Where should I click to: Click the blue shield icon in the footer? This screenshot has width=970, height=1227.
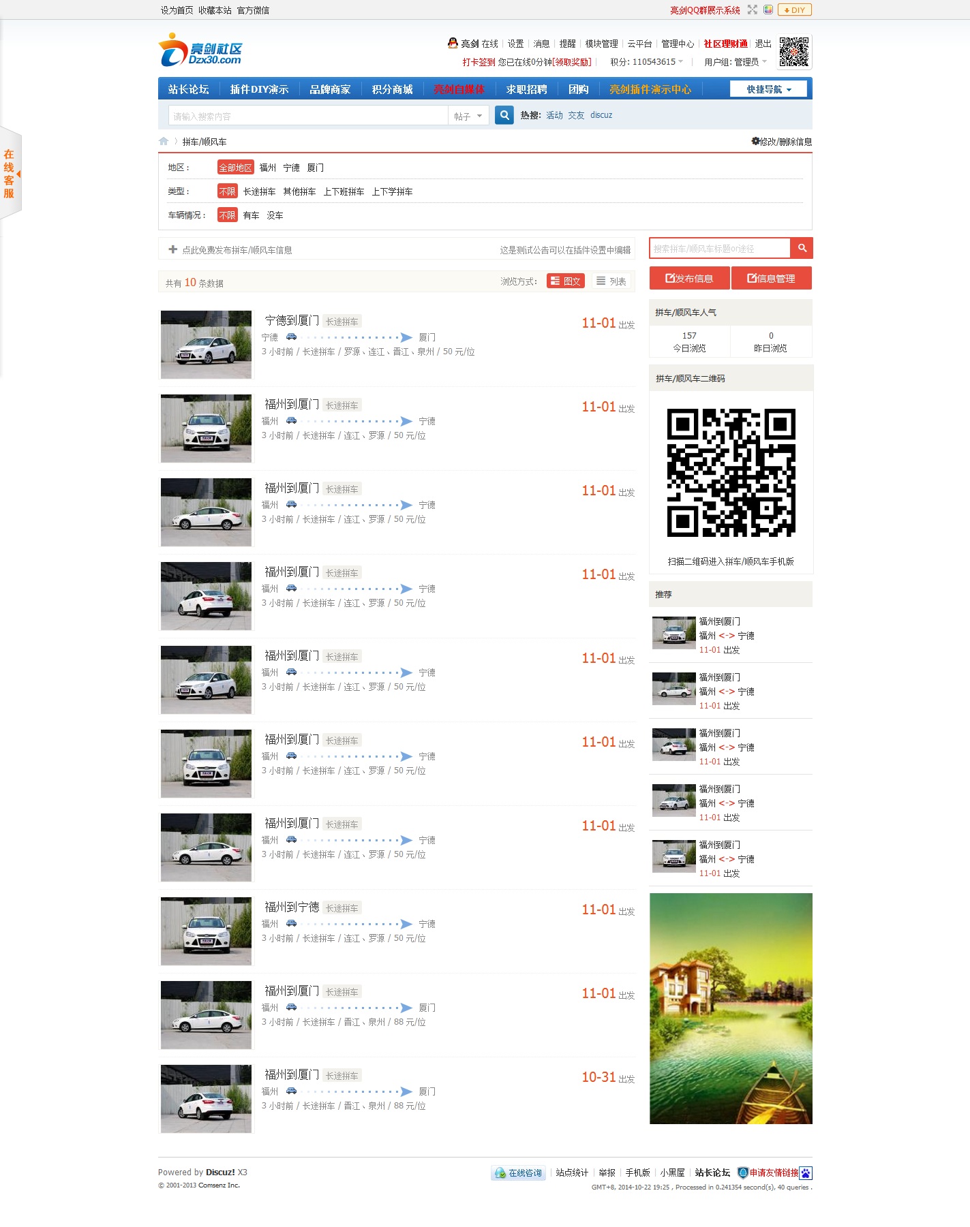coord(743,1172)
